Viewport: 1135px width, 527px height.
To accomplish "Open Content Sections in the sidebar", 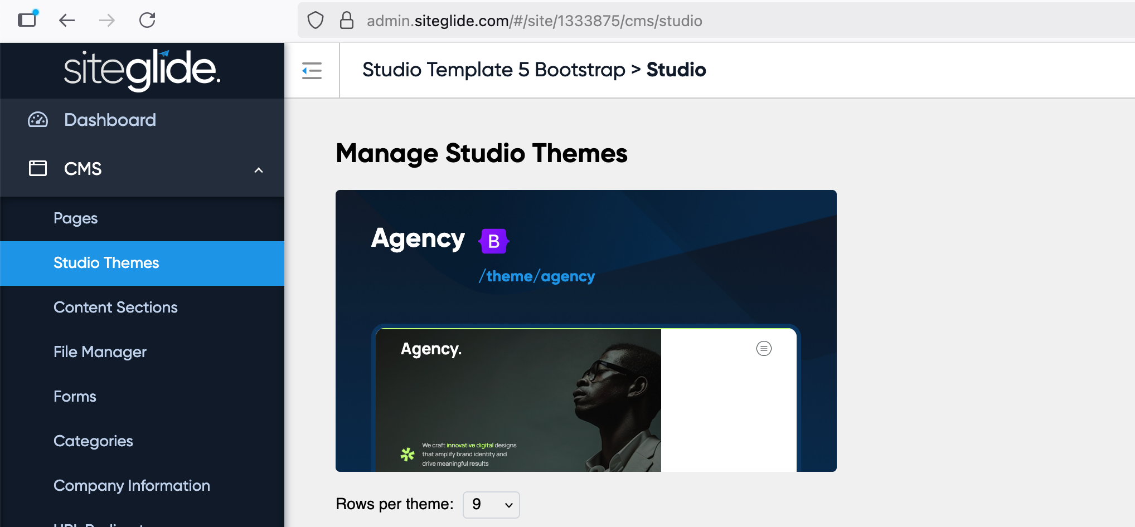I will click(x=115, y=308).
